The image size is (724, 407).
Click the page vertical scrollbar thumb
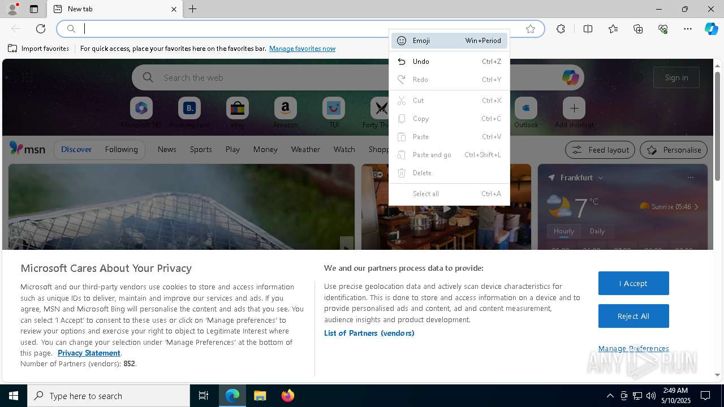click(717, 125)
